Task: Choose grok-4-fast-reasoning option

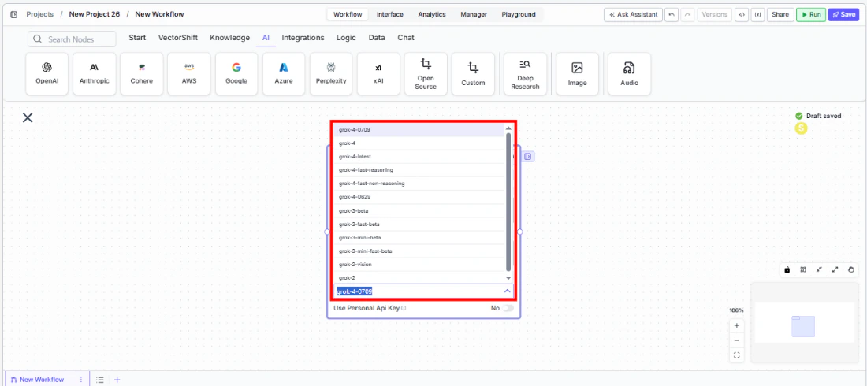Action: 419,170
